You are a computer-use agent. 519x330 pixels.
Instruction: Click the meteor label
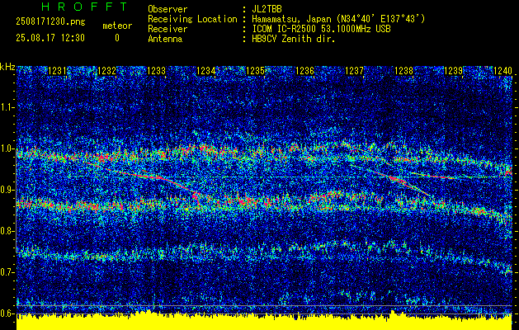(117, 26)
